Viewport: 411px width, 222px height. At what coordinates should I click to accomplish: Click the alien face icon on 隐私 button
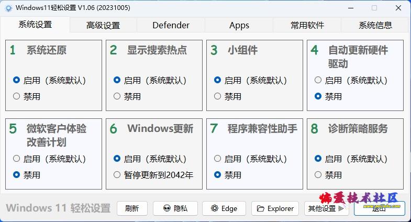coord(166,208)
